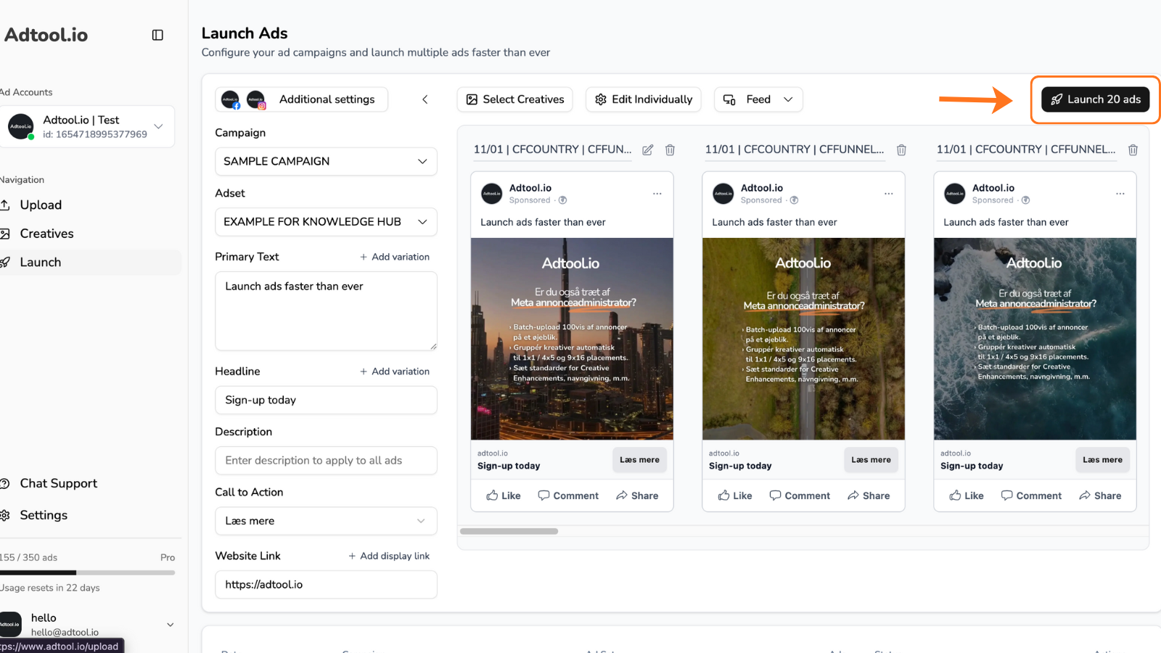Screen dimensions: 1161x653
Task: Click the second ad's forest road creative
Action: (803, 339)
